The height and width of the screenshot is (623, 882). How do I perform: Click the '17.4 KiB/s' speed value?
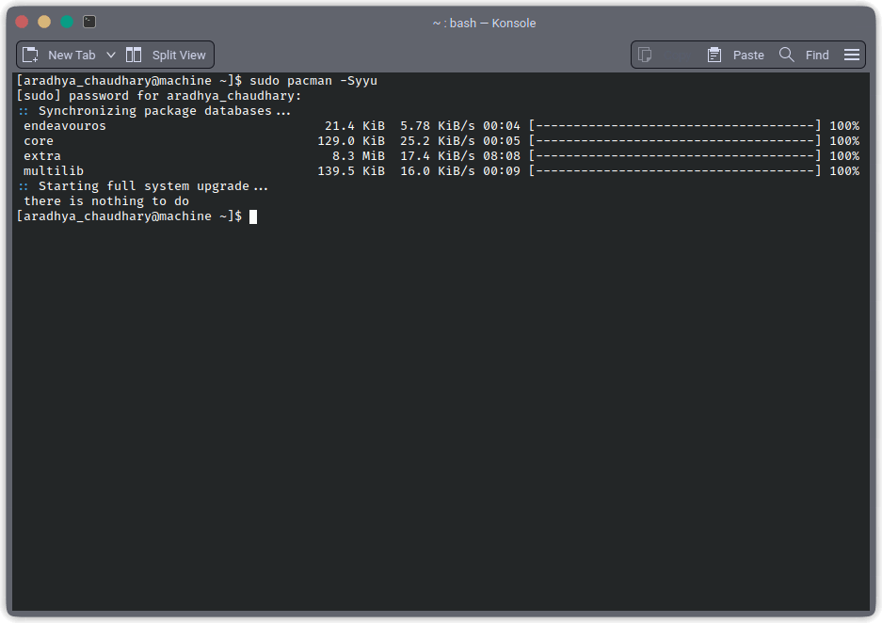(x=438, y=156)
